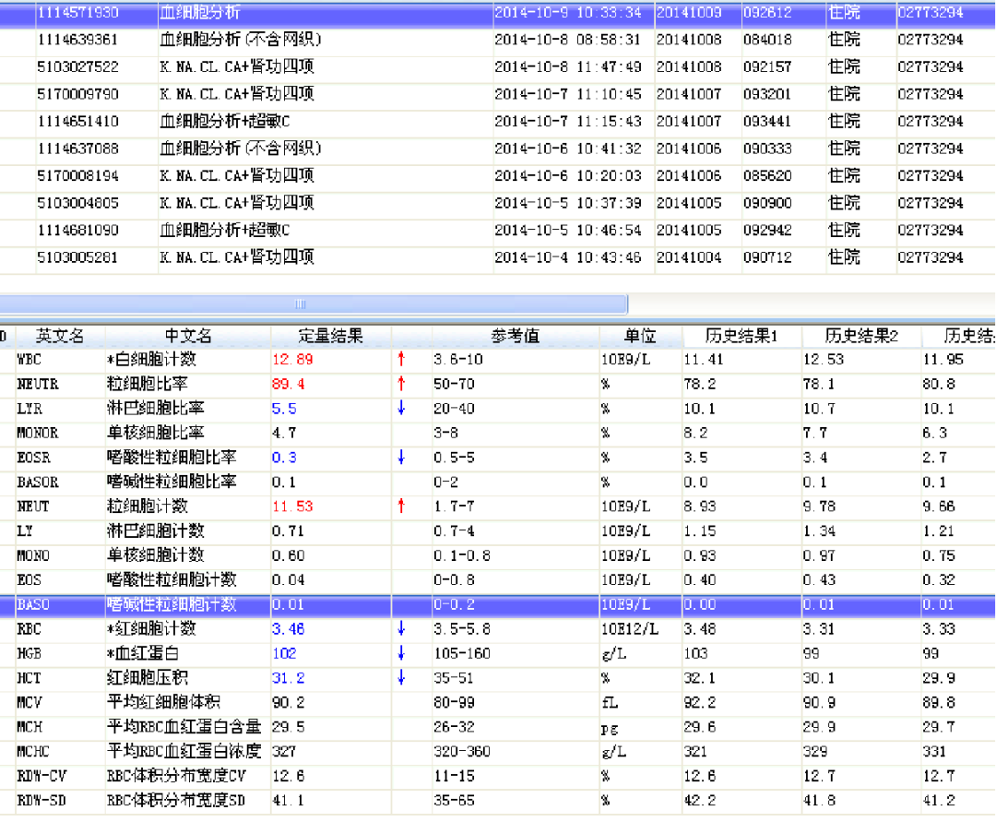Click the 定量结果 column header
The width and height of the screenshot is (996, 822).
[330, 336]
